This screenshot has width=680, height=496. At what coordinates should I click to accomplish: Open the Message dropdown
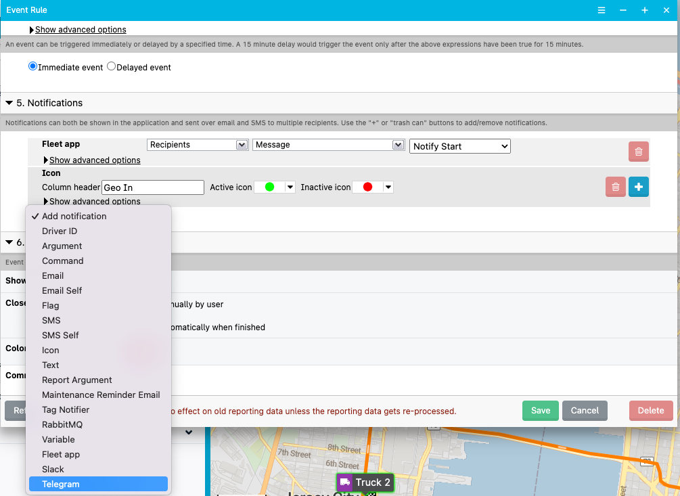(329, 144)
